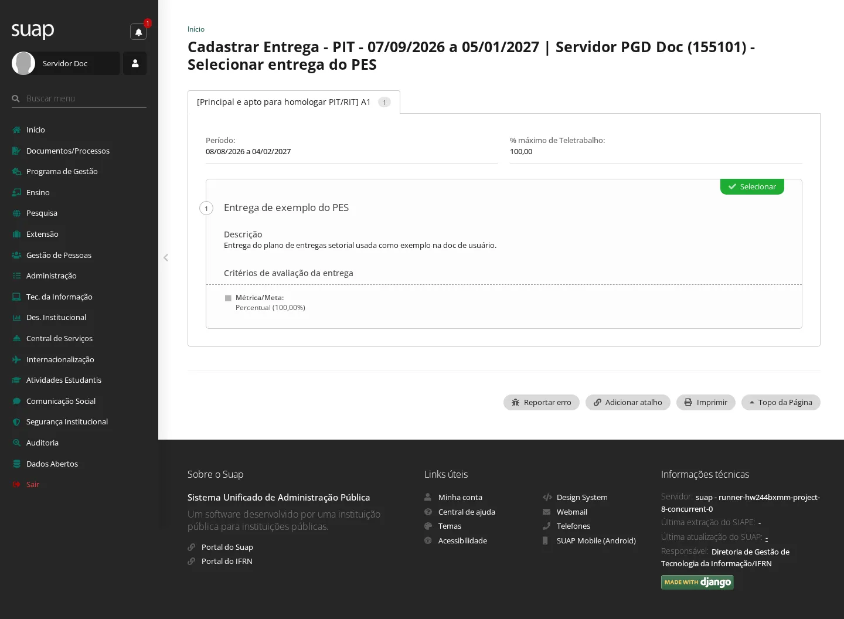Click the Central de Serviços icon
The width and height of the screenshot is (844, 619).
coord(16,338)
